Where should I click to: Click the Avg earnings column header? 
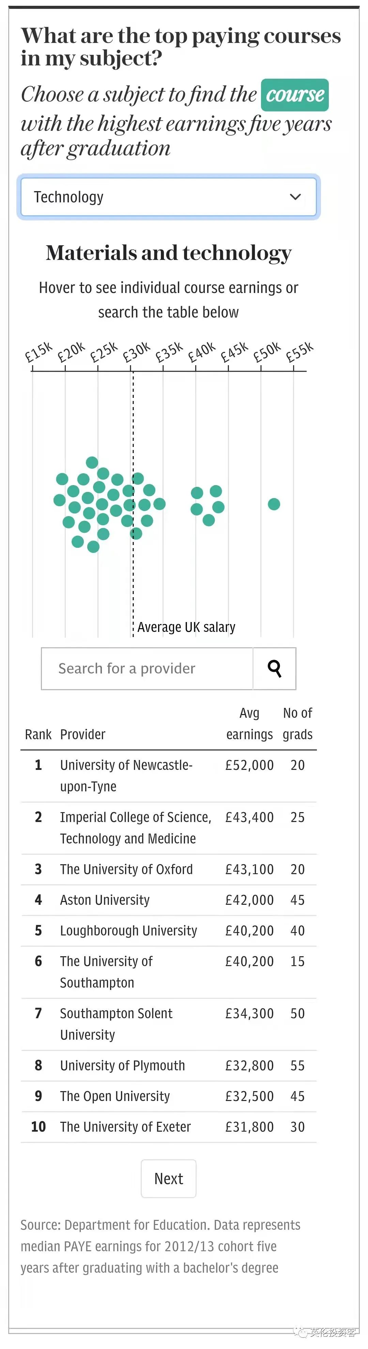tap(249, 724)
